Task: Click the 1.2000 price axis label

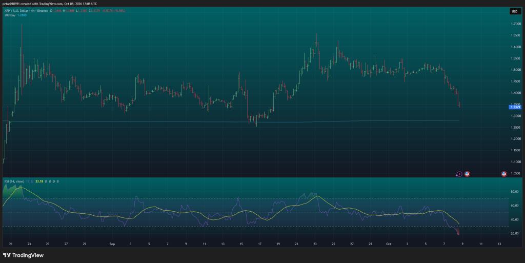Action: [516, 139]
